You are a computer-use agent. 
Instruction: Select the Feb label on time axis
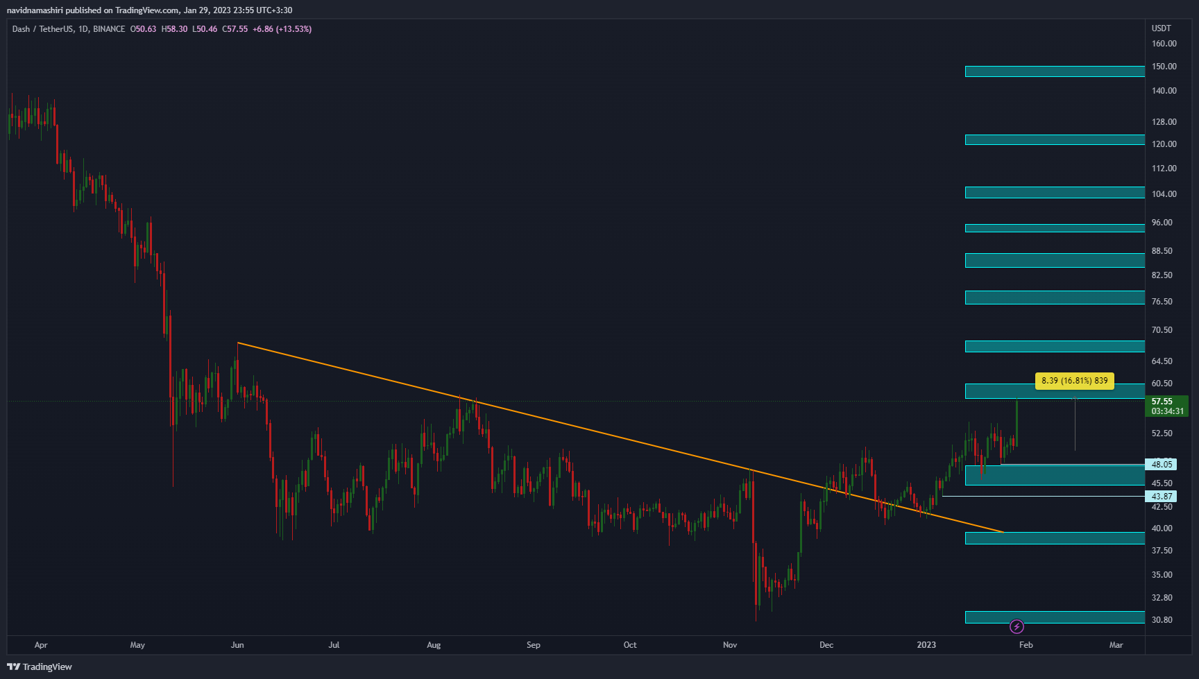1026,644
